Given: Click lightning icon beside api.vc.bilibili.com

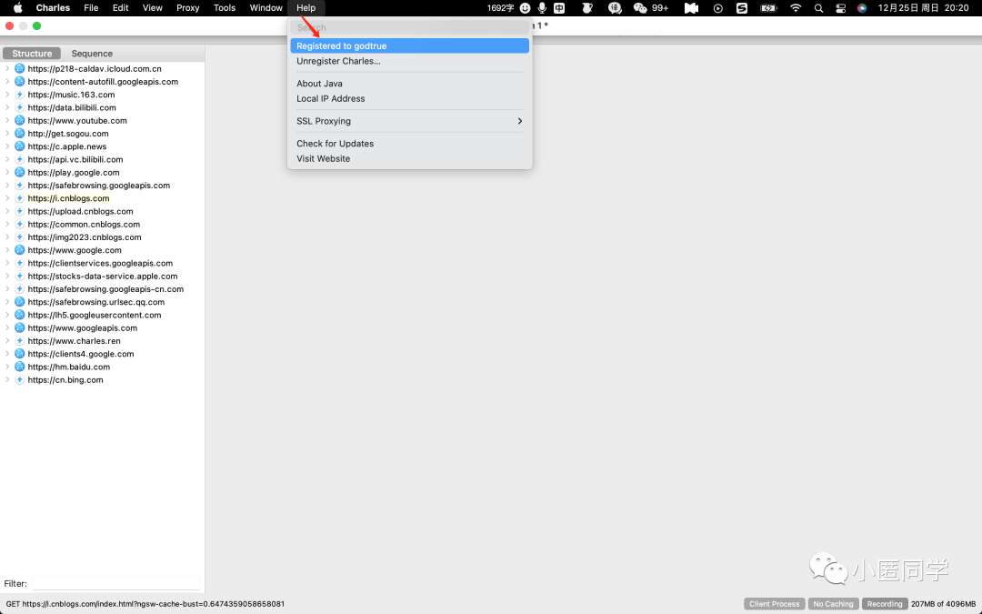Looking at the screenshot, I should tap(19, 159).
